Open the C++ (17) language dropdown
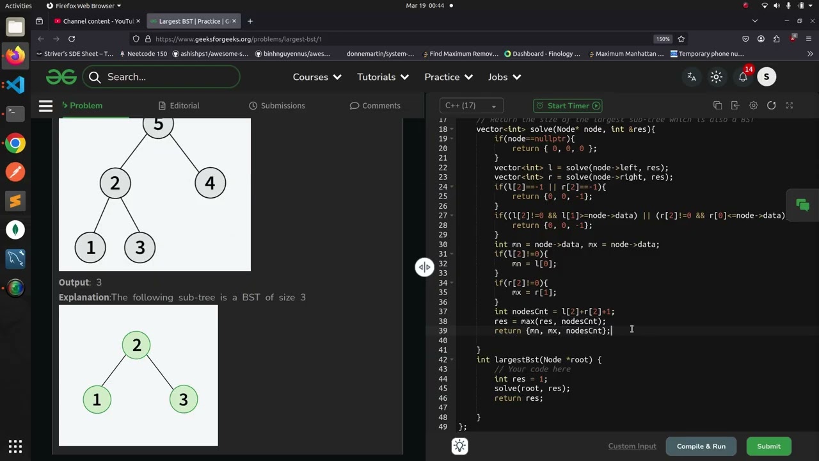The width and height of the screenshot is (819, 461). 472,106
